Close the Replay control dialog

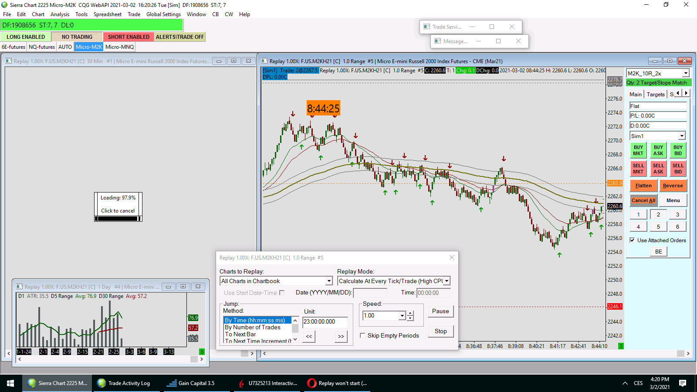pyautogui.click(x=452, y=257)
